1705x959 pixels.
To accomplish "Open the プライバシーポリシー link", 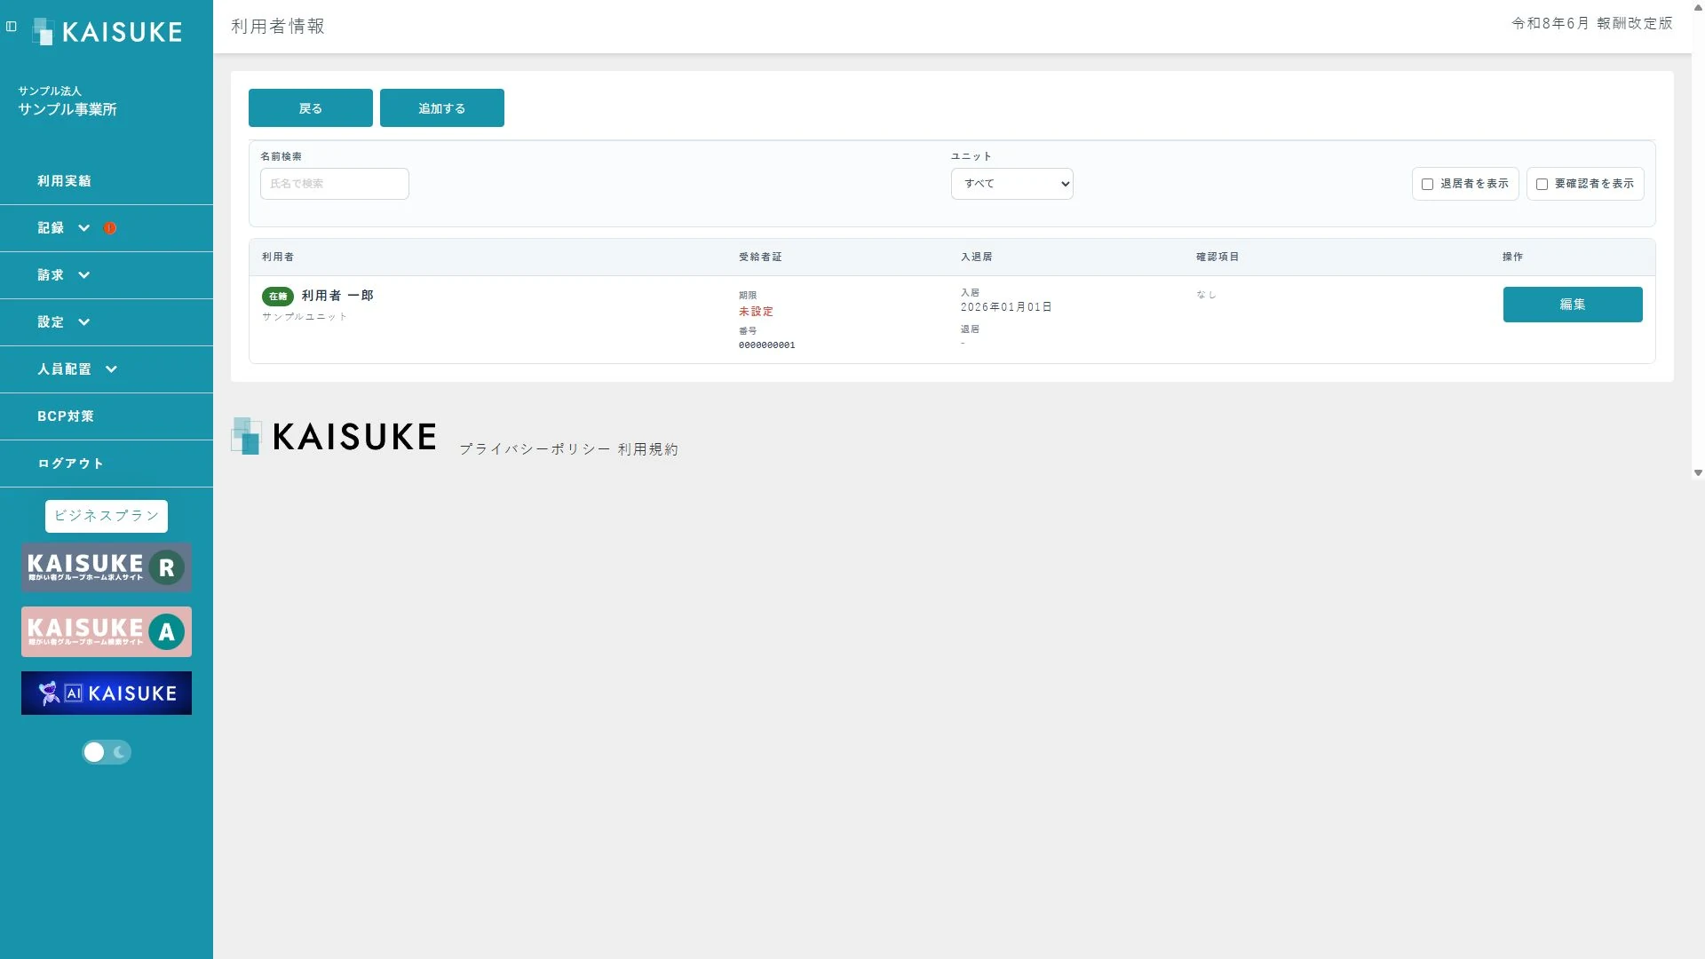I will tap(535, 449).
